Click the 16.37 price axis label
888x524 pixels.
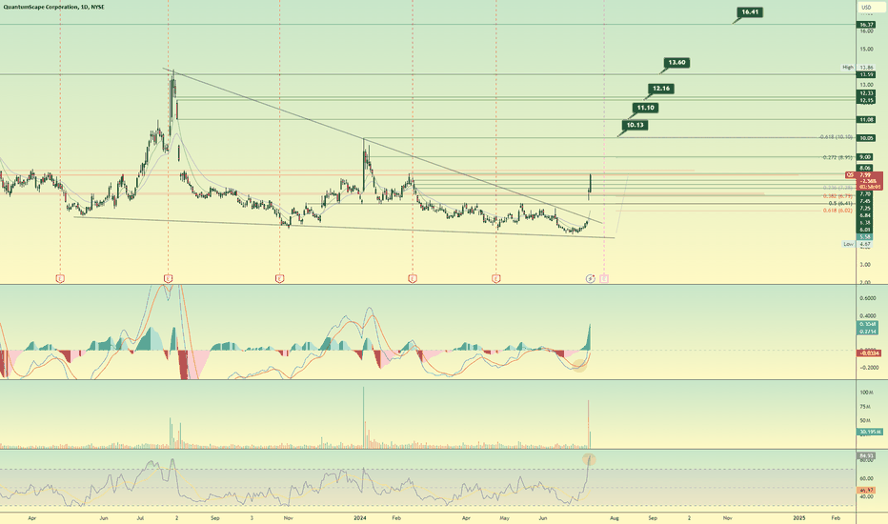866,25
